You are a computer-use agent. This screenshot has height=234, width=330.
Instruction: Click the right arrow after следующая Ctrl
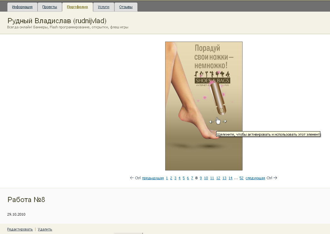pos(275,178)
